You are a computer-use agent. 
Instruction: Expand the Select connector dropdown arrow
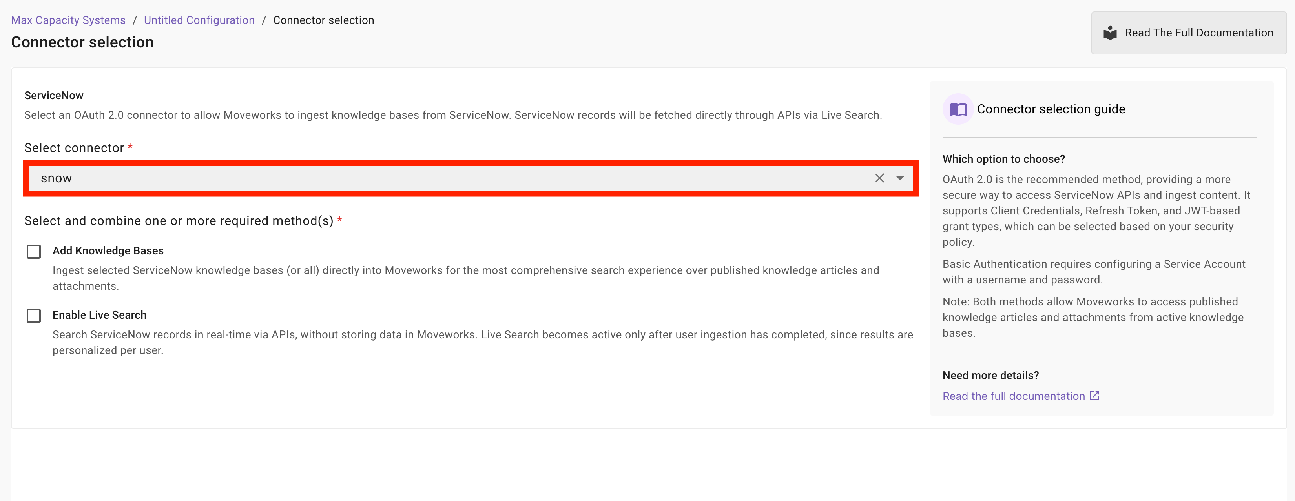click(x=900, y=178)
